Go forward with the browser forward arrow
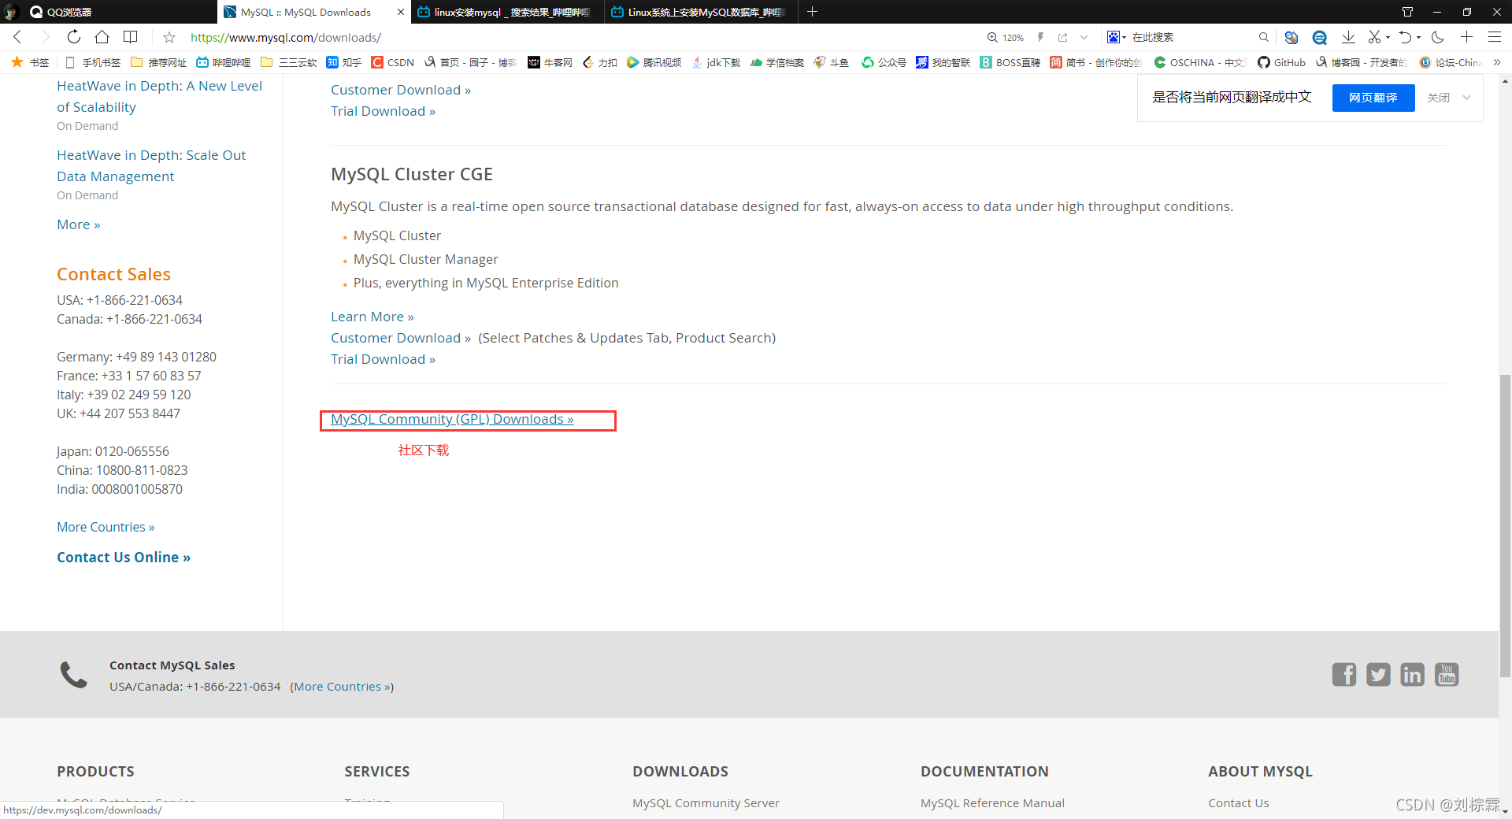 [45, 37]
